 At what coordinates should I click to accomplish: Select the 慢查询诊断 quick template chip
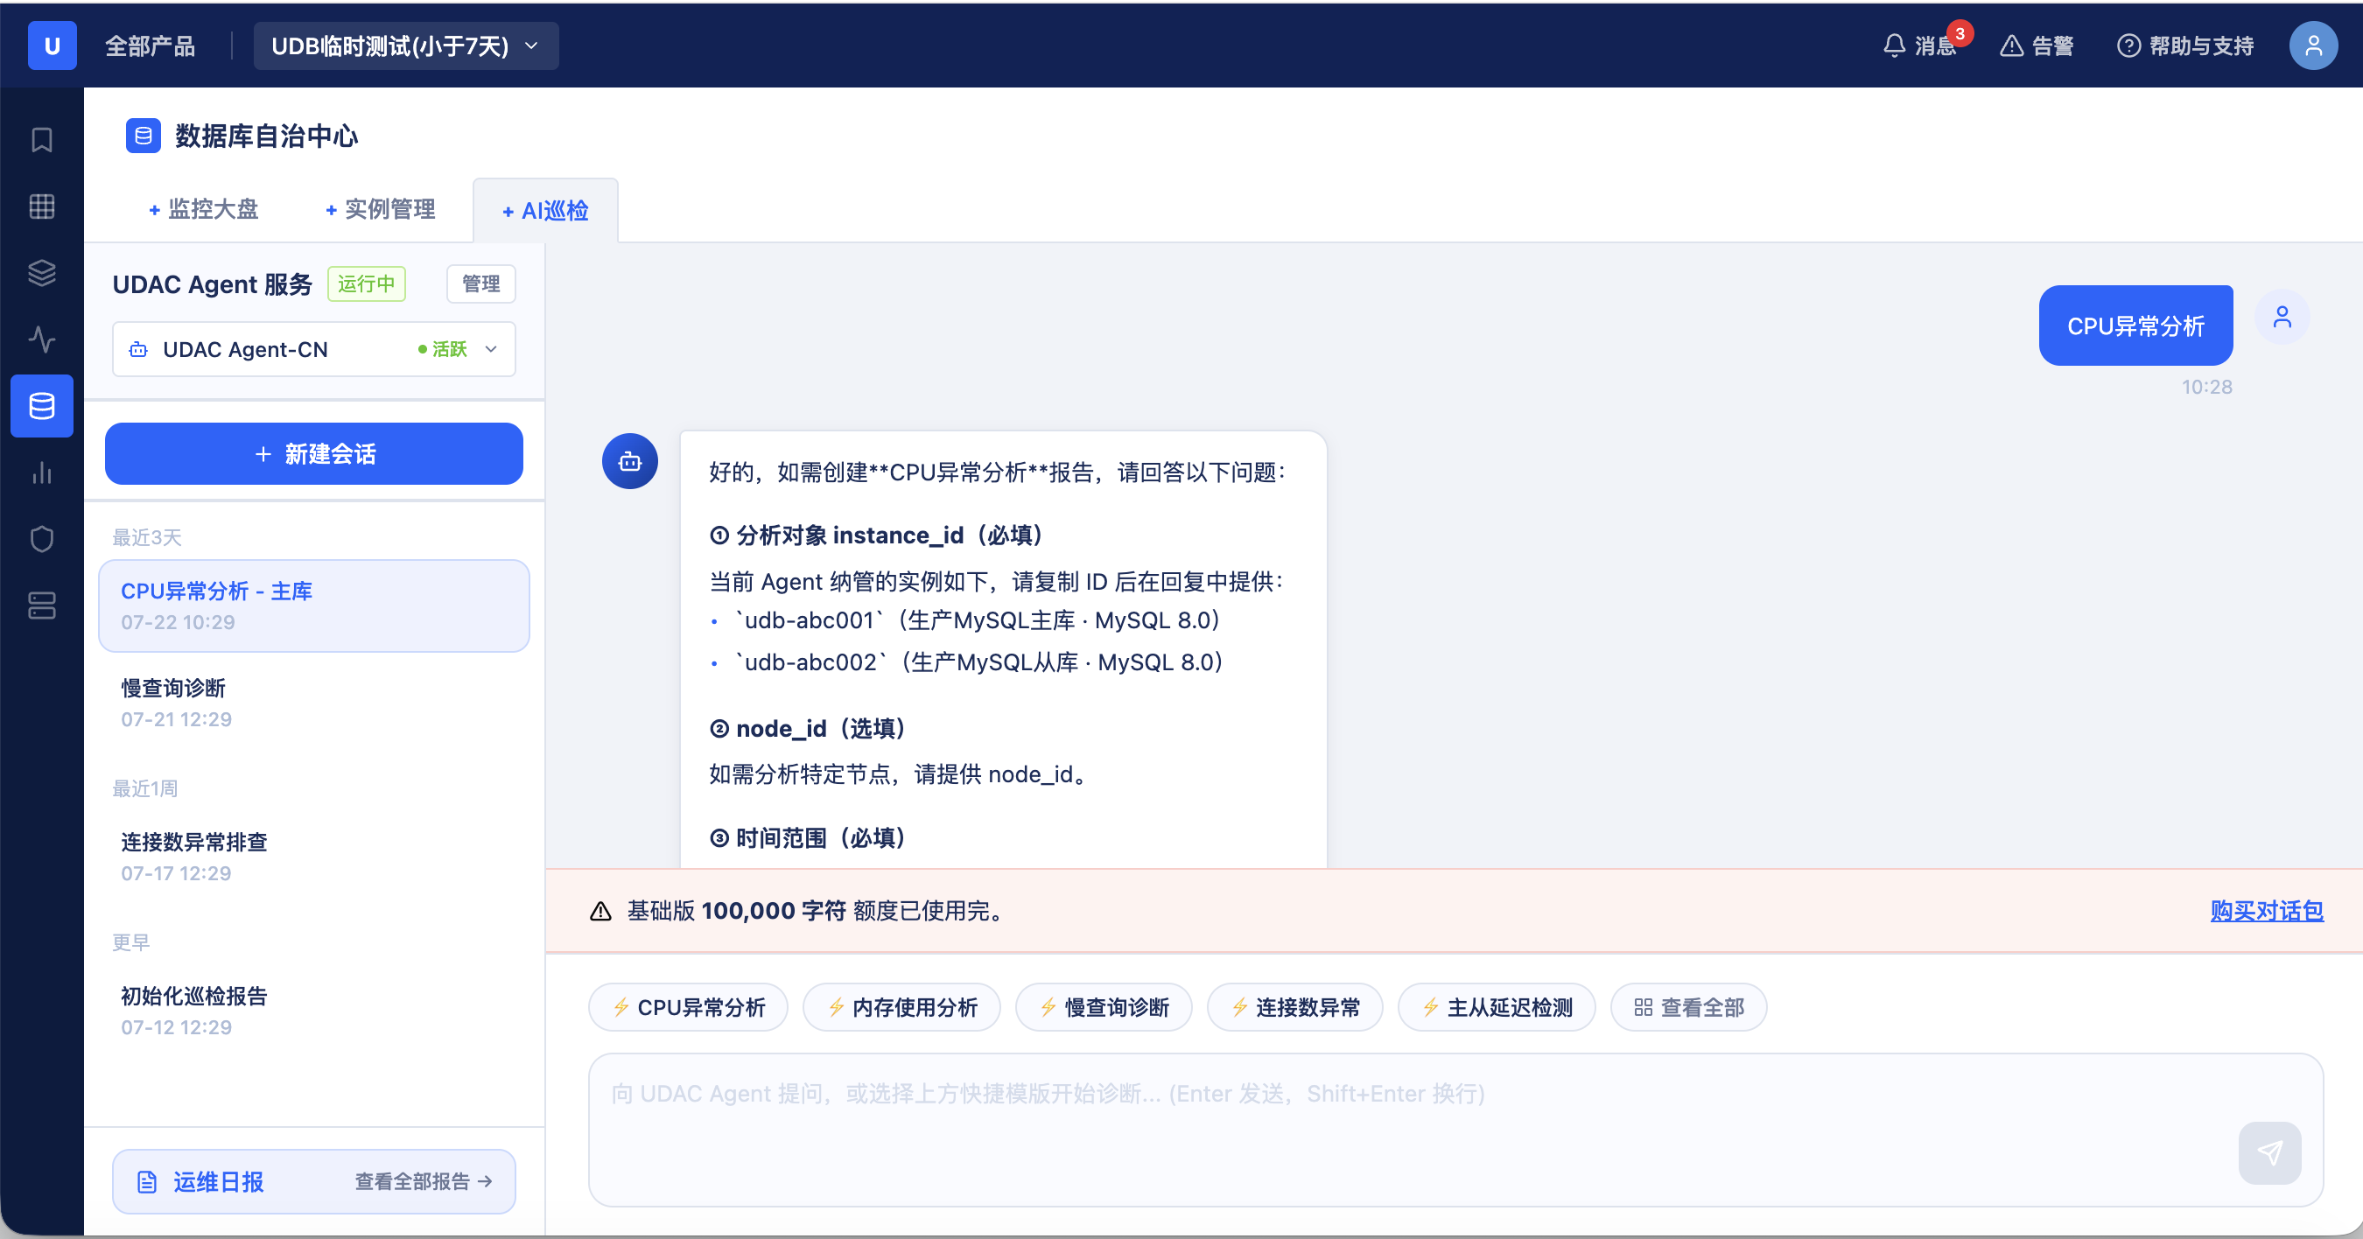(x=1104, y=1008)
